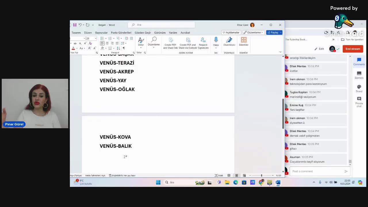Viewport: 368px width, 207px height.
Task: Switch to the Posta Gönderileri tab
Action: (121, 32)
